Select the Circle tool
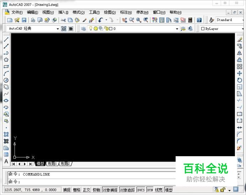 pos(6,80)
